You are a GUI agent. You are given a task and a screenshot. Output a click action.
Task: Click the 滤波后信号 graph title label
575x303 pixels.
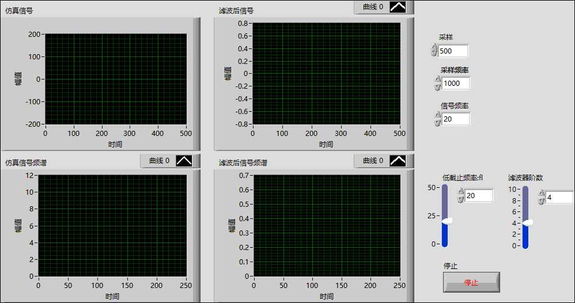point(236,10)
